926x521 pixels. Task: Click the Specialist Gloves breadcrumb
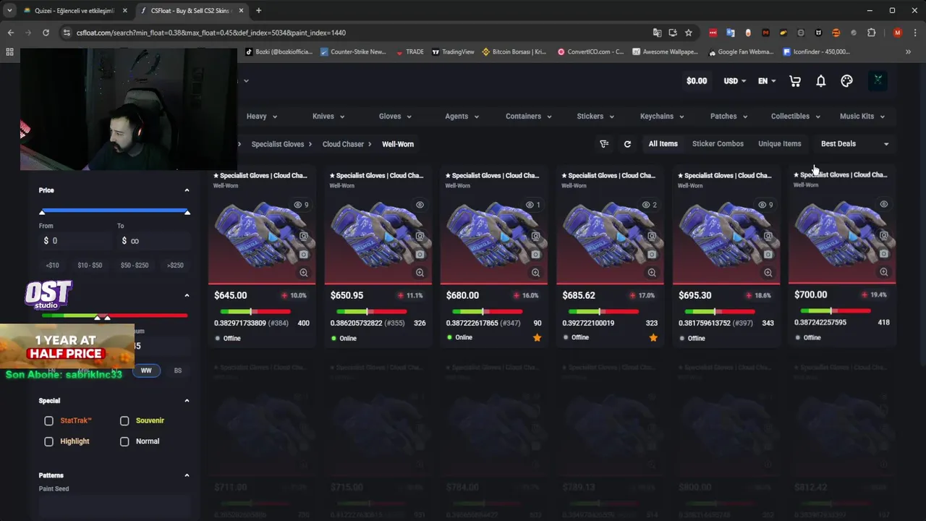click(278, 144)
